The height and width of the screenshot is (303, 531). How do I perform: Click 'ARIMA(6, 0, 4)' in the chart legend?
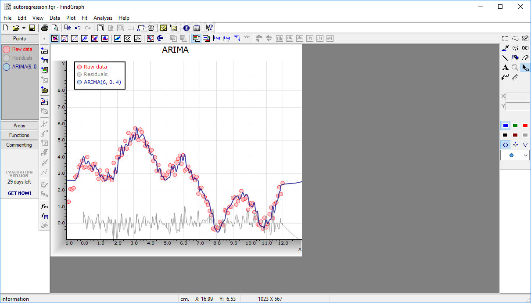102,82
